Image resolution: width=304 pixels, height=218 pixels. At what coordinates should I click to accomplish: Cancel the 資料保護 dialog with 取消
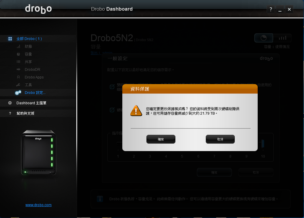click(x=220, y=139)
